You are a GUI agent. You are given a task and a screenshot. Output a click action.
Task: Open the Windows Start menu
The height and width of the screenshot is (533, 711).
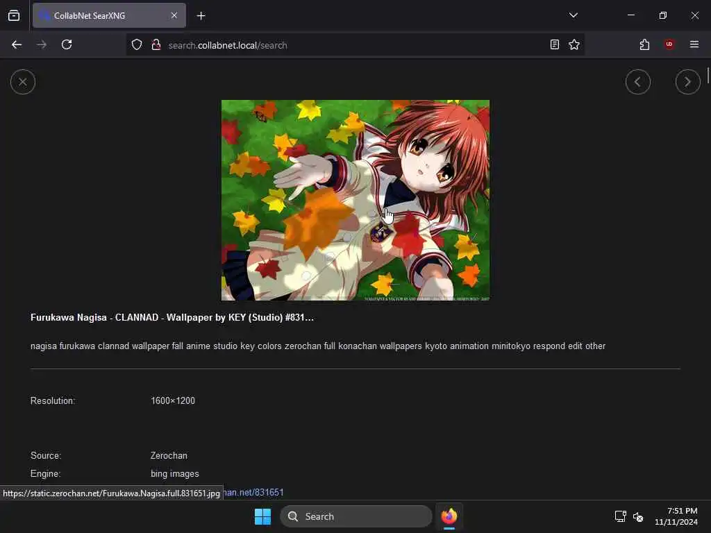[x=262, y=516]
